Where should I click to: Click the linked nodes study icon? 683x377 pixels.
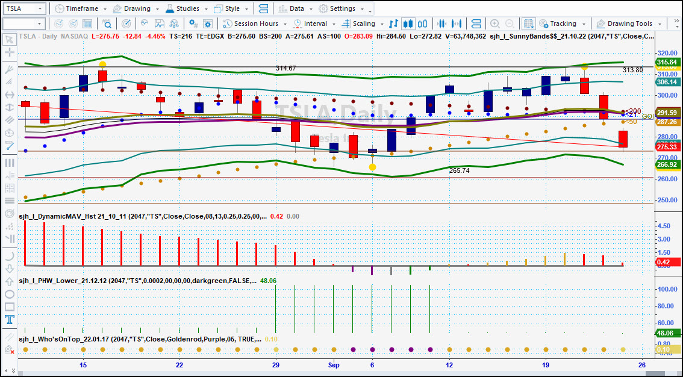pyautogui.click(x=174, y=23)
